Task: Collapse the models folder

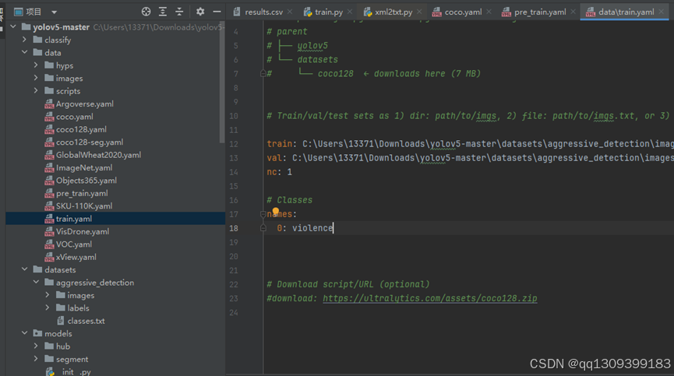Action: (x=24, y=333)
